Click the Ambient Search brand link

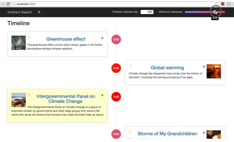click(x=19, y=12)
